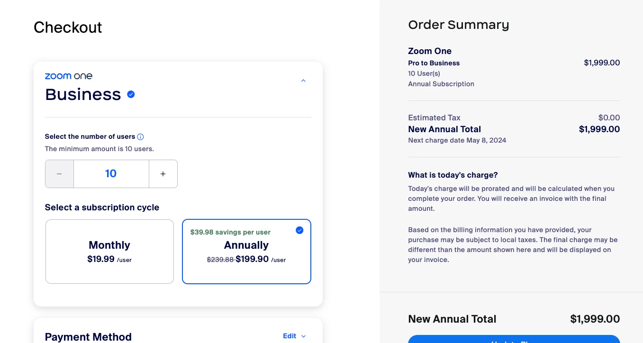Click Edit in the Payment Method section

(290, 336)
